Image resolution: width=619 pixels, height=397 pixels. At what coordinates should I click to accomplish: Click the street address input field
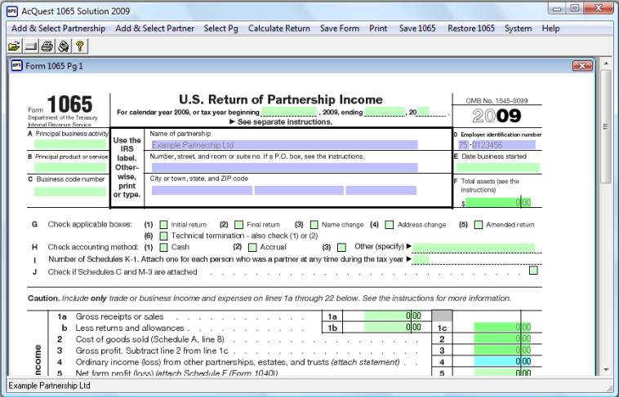click(285, 168)
